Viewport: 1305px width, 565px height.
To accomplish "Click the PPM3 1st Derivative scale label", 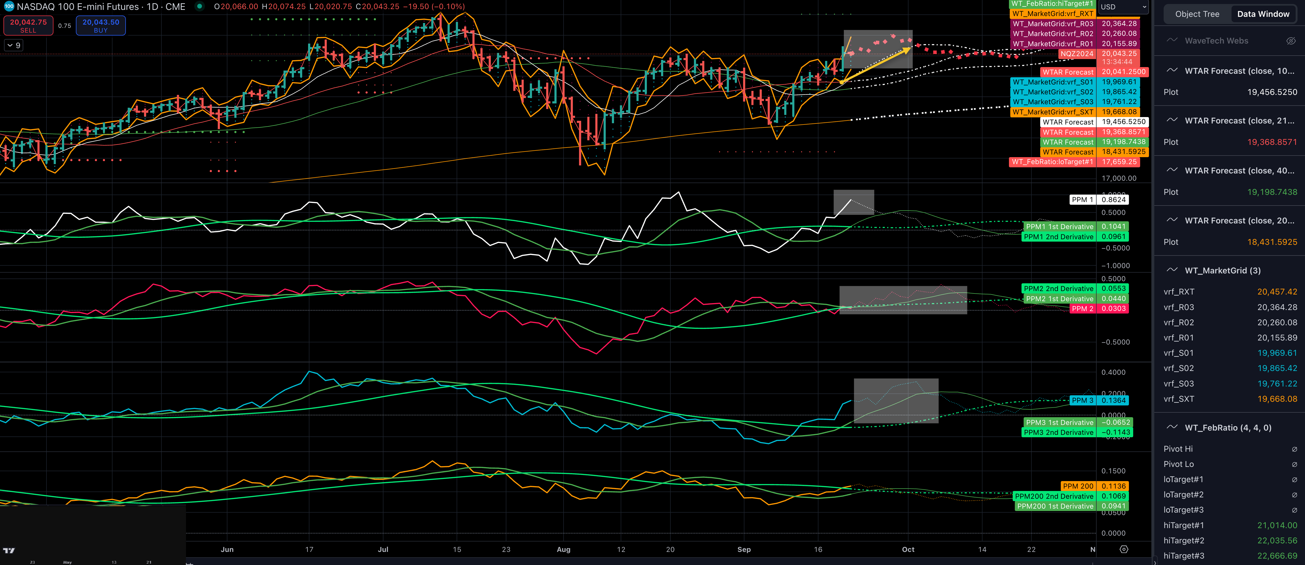I will tap(1059, 423).
